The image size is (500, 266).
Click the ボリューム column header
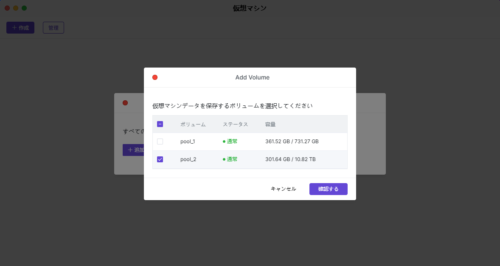193,125
